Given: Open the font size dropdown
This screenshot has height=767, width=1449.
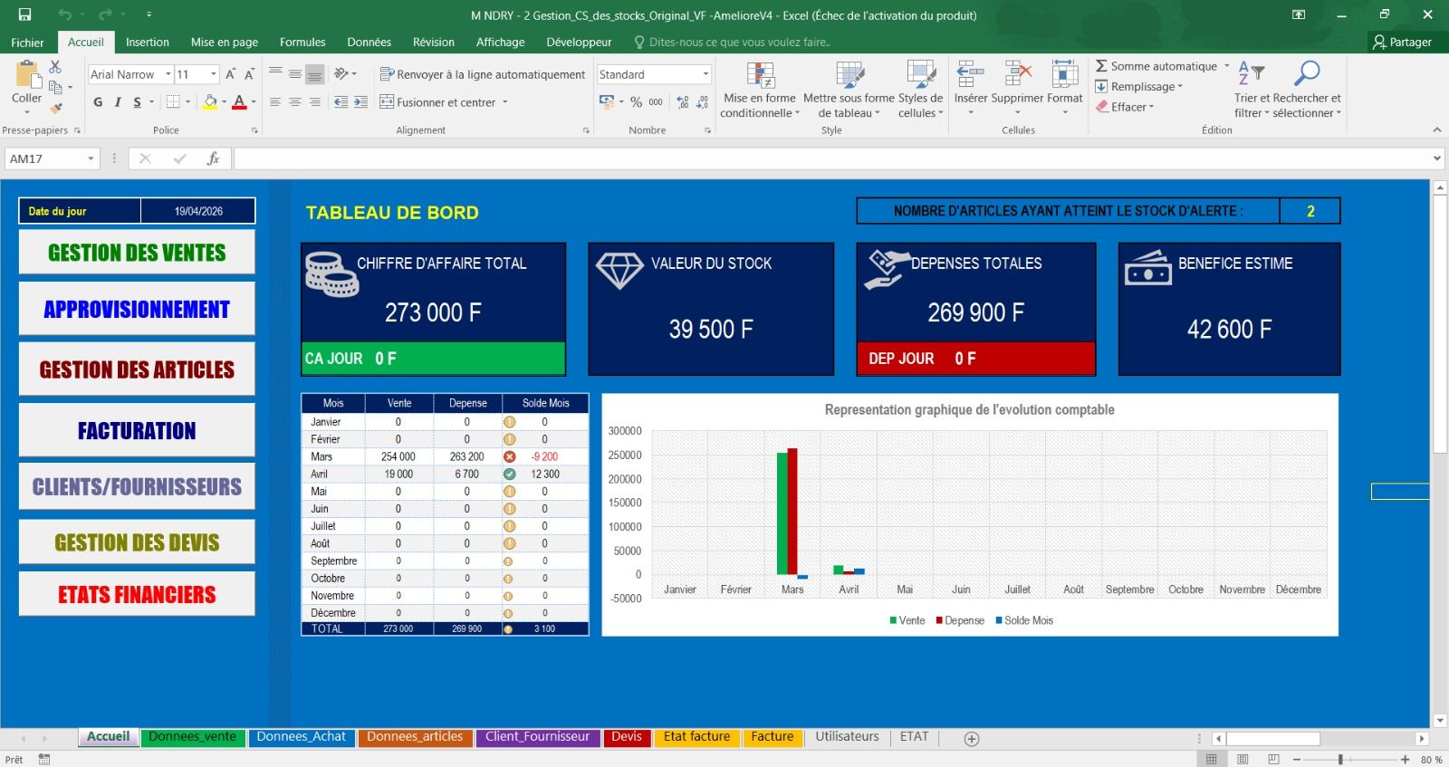Looking at the screenshot, I should pos(214,74).
